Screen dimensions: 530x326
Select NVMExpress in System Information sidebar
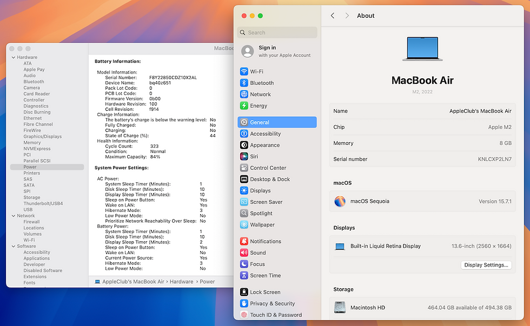37,149
